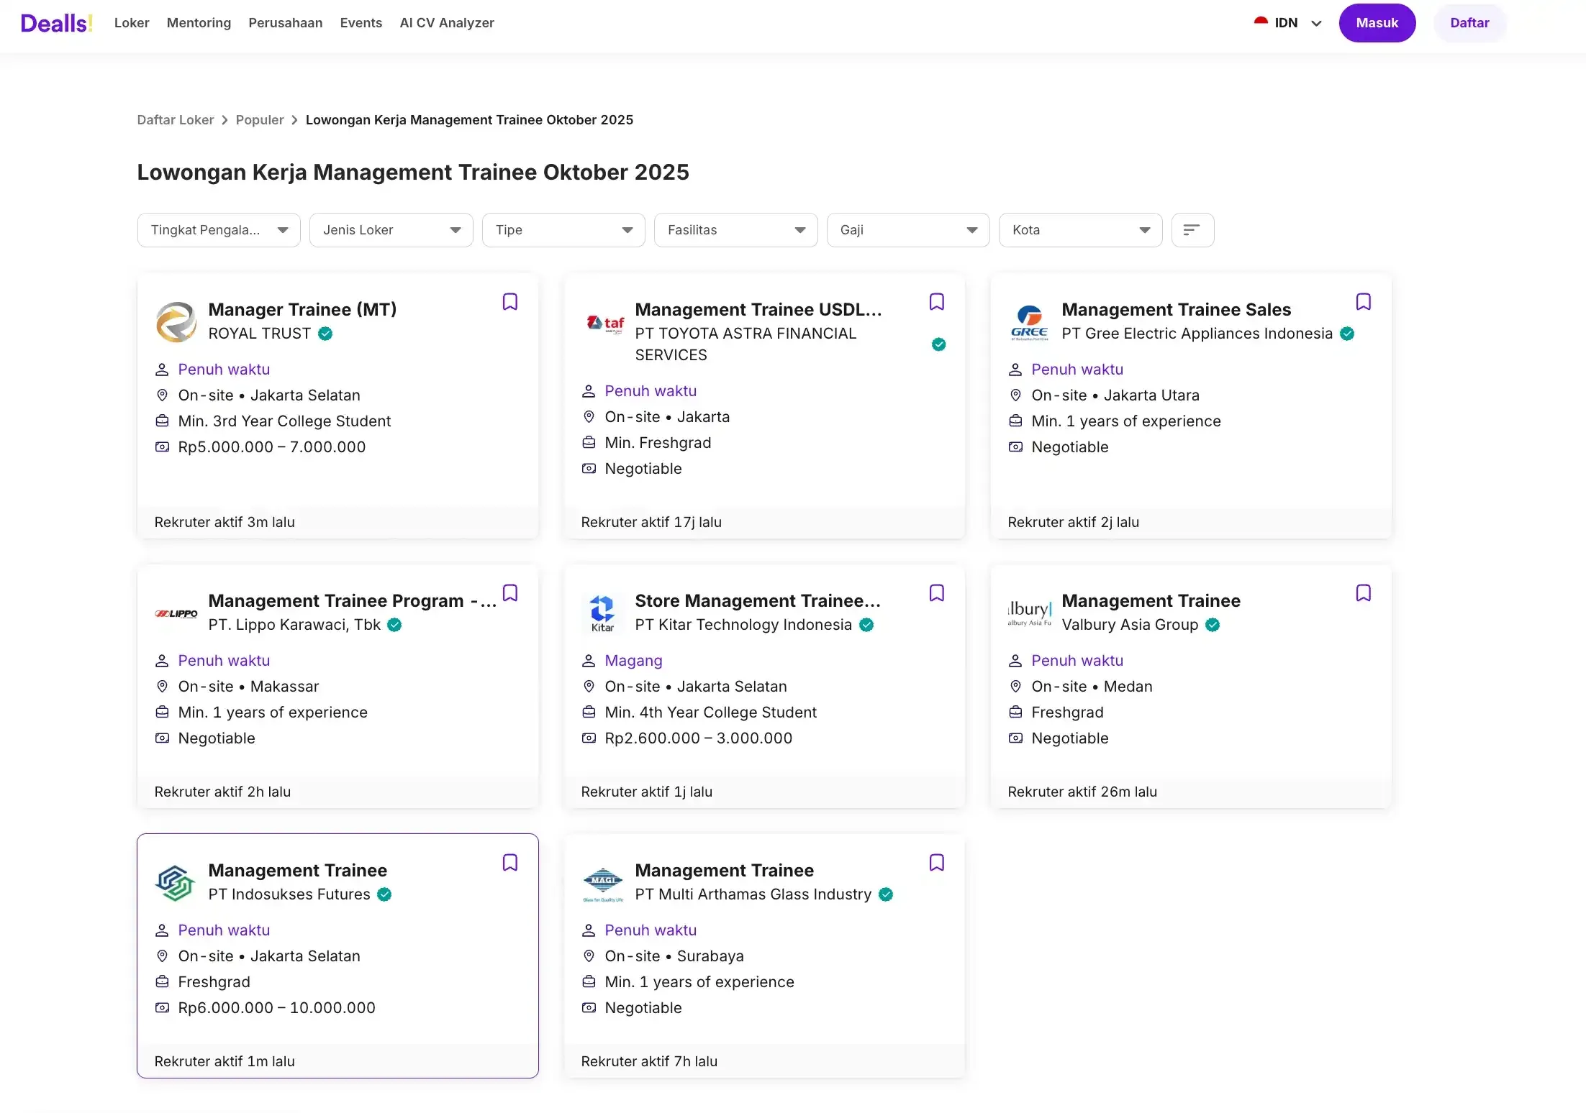Expand the Tingkat Pengalaman filter dropdown
1586x1113 pixels.
point(219,230)
